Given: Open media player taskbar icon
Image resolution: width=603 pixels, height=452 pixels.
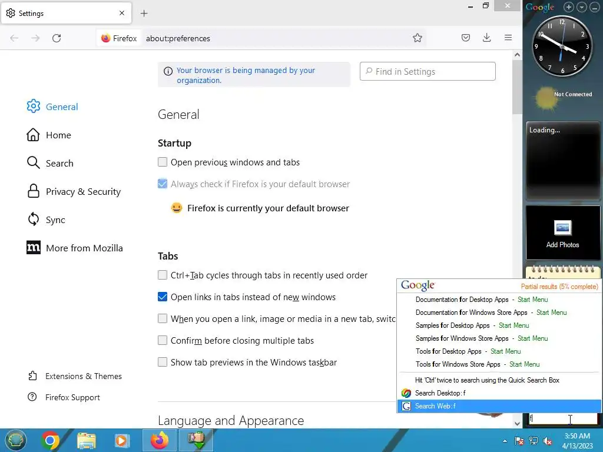Looking at the screenshot, I should pyautogui.click(x=121, y=440).
